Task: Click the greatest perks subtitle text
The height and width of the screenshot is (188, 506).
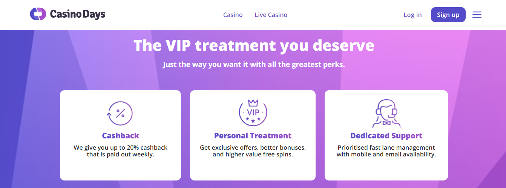Action: click(x=254, y=64)
